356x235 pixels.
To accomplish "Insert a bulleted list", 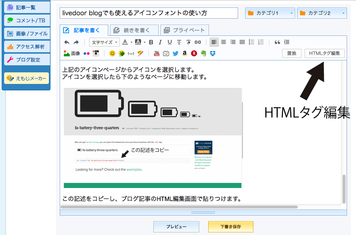I will pos(252,42).
